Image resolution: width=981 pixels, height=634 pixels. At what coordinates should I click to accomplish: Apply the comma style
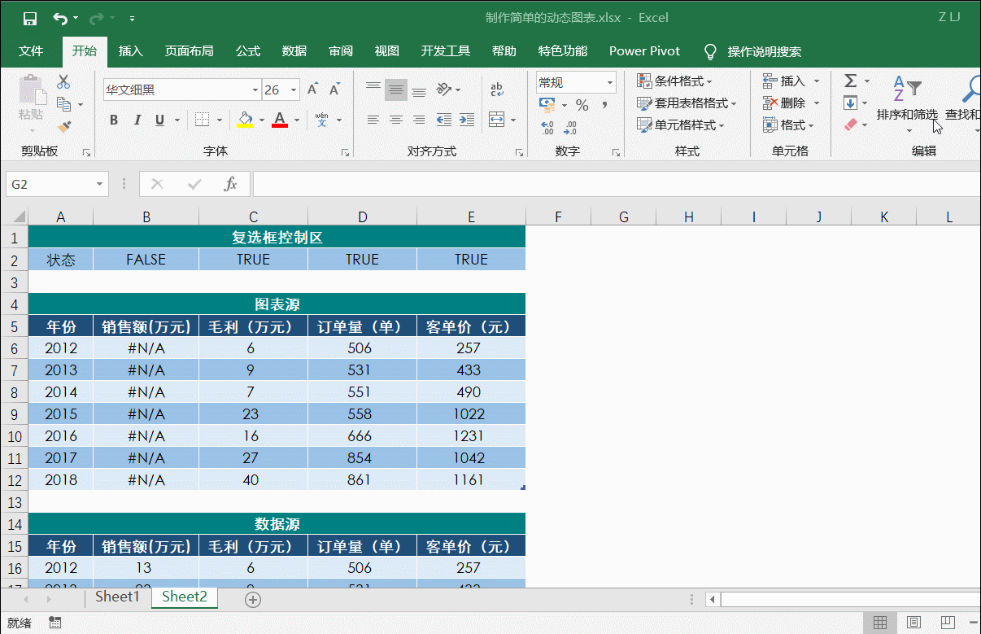tap(604, 105)
